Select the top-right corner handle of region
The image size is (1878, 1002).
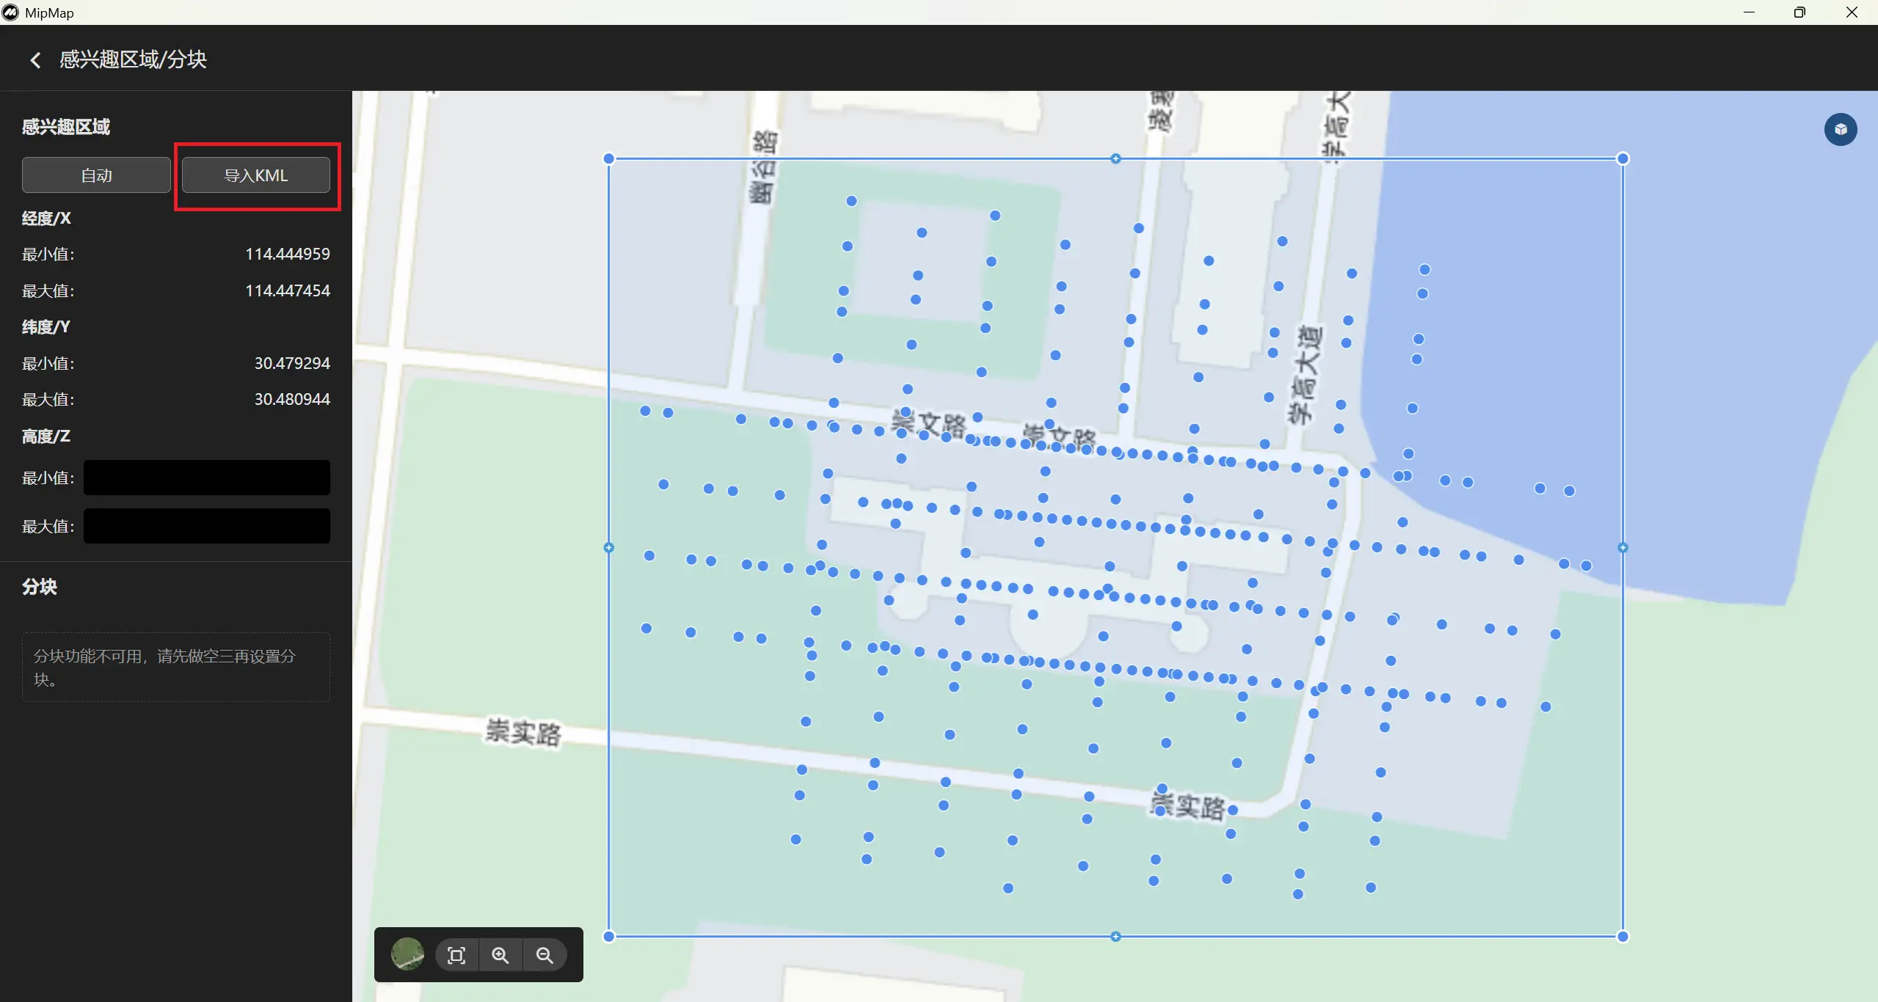click(x=1623, y=158)
